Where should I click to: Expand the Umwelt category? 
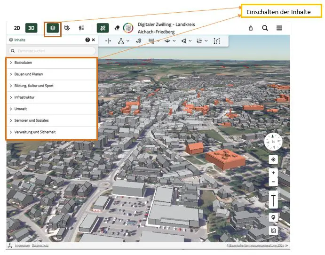coord(21,109)
